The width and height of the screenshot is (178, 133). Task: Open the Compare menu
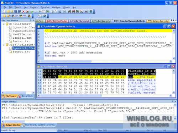34,7
